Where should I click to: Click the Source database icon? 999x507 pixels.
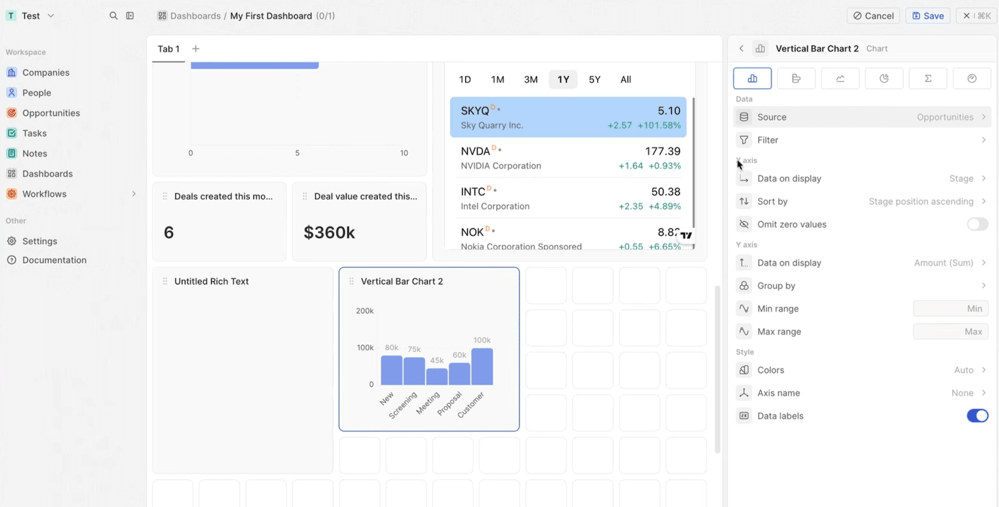pos(744,117)
